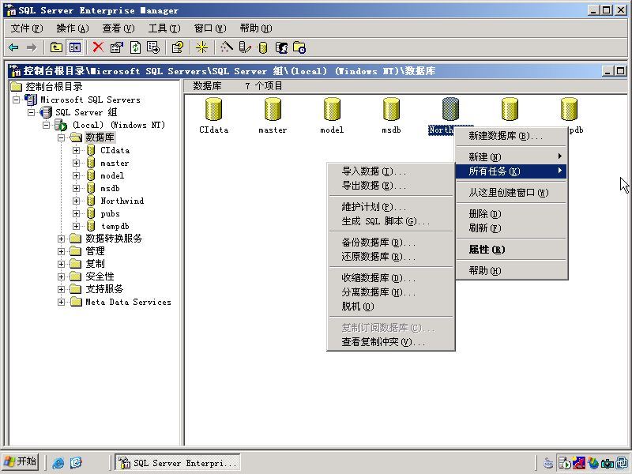
Task: Launch the wizard wand toolbar icon
Action: (226, 47)
